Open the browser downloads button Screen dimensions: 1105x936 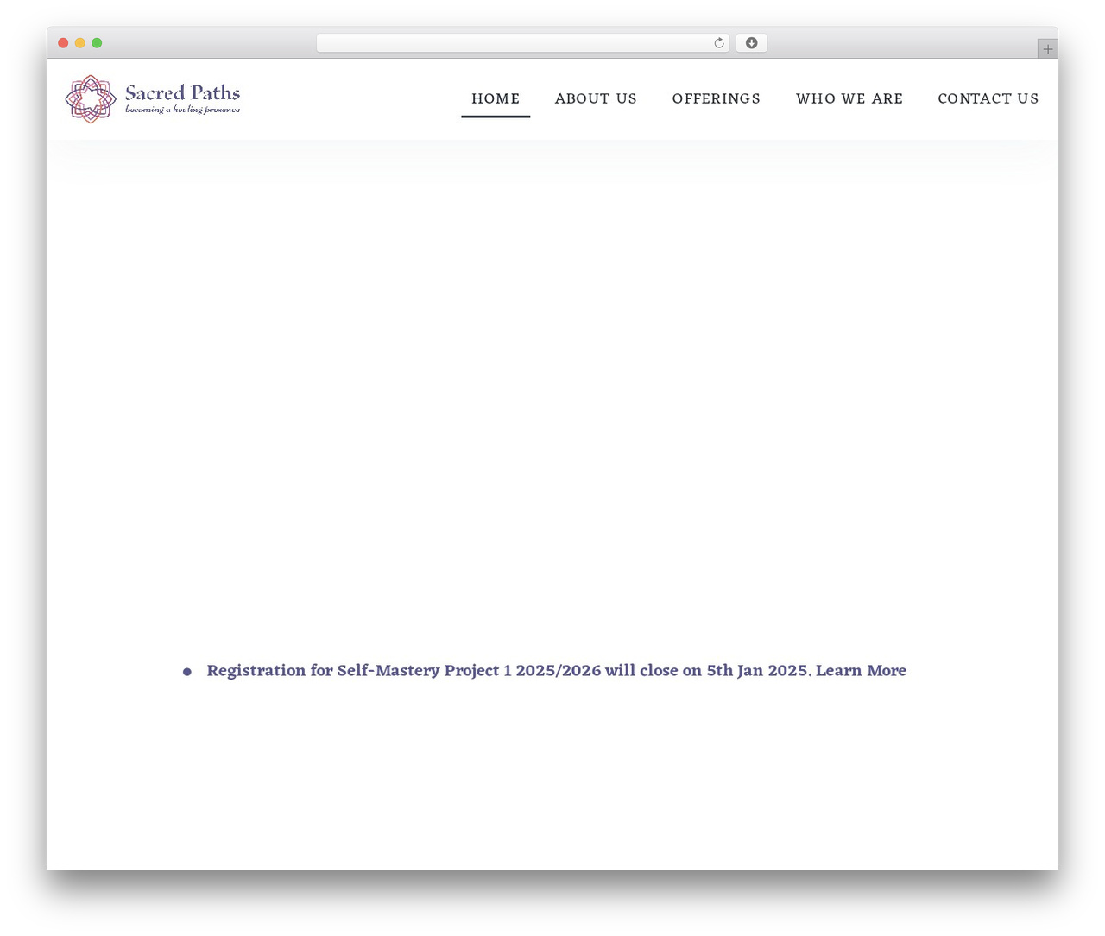(x=751, y=43)
